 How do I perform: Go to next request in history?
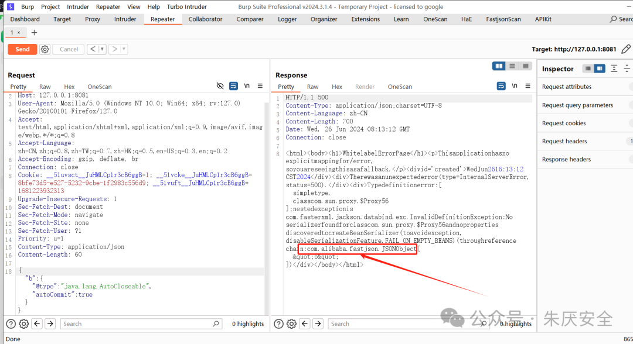coord(115,49)
